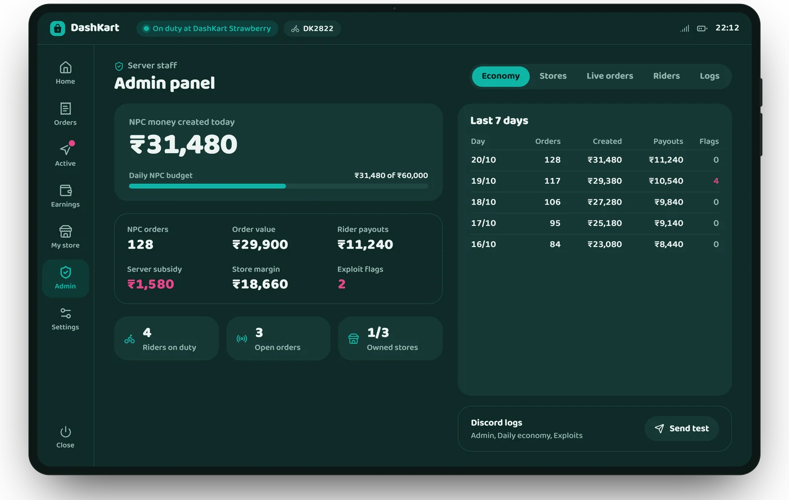Click the 16/10 day cell
The image size is (789, 500).
(483, 245)
